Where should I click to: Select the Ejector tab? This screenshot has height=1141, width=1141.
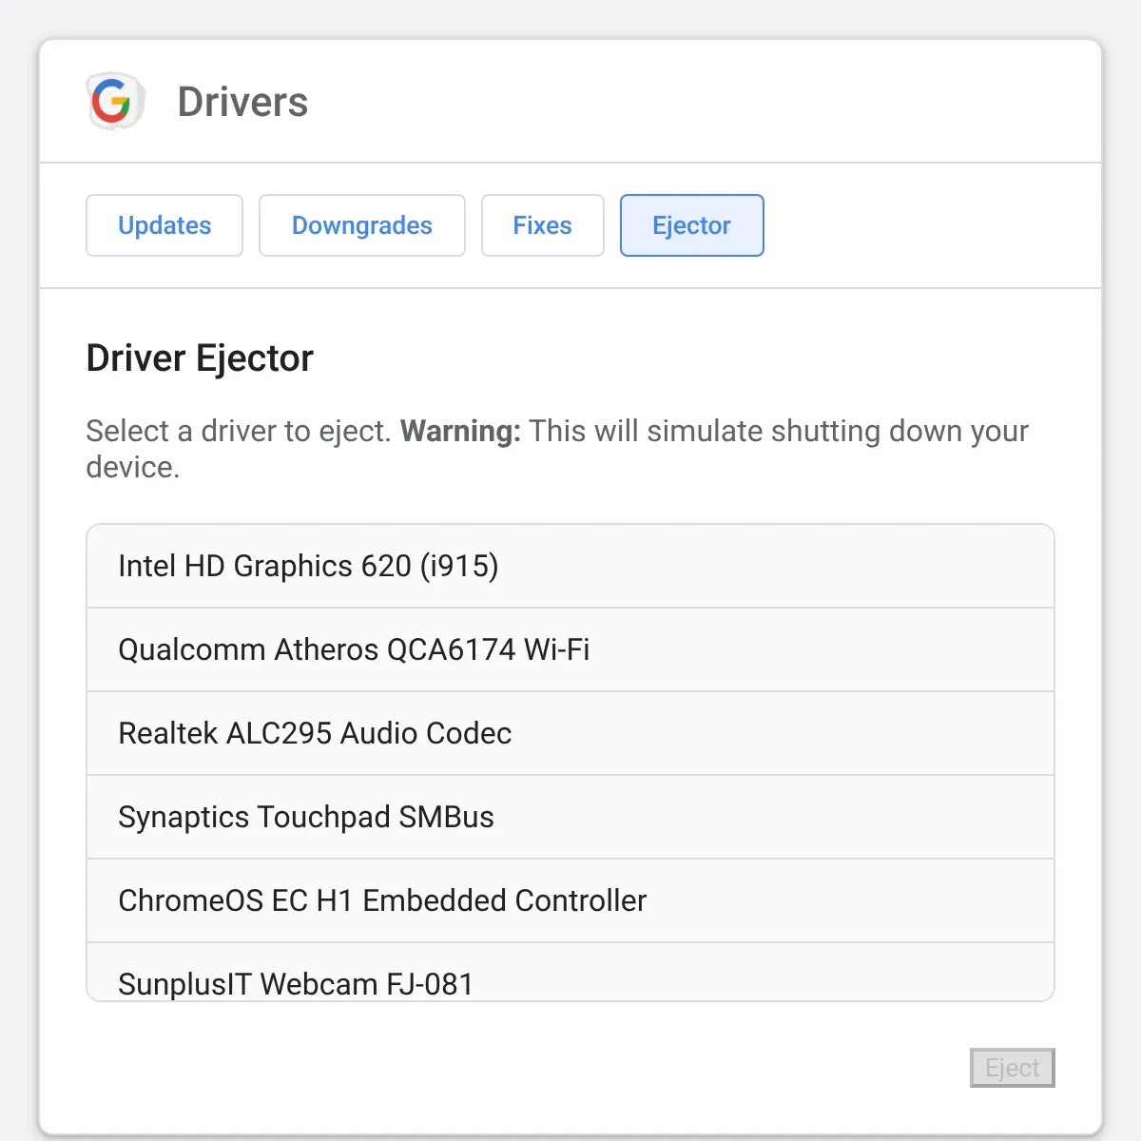pyautogui.click(x=692, y=225)
